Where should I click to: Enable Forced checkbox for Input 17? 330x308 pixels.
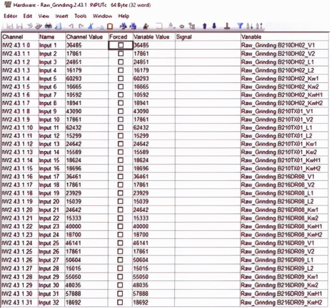coord(121,176)
